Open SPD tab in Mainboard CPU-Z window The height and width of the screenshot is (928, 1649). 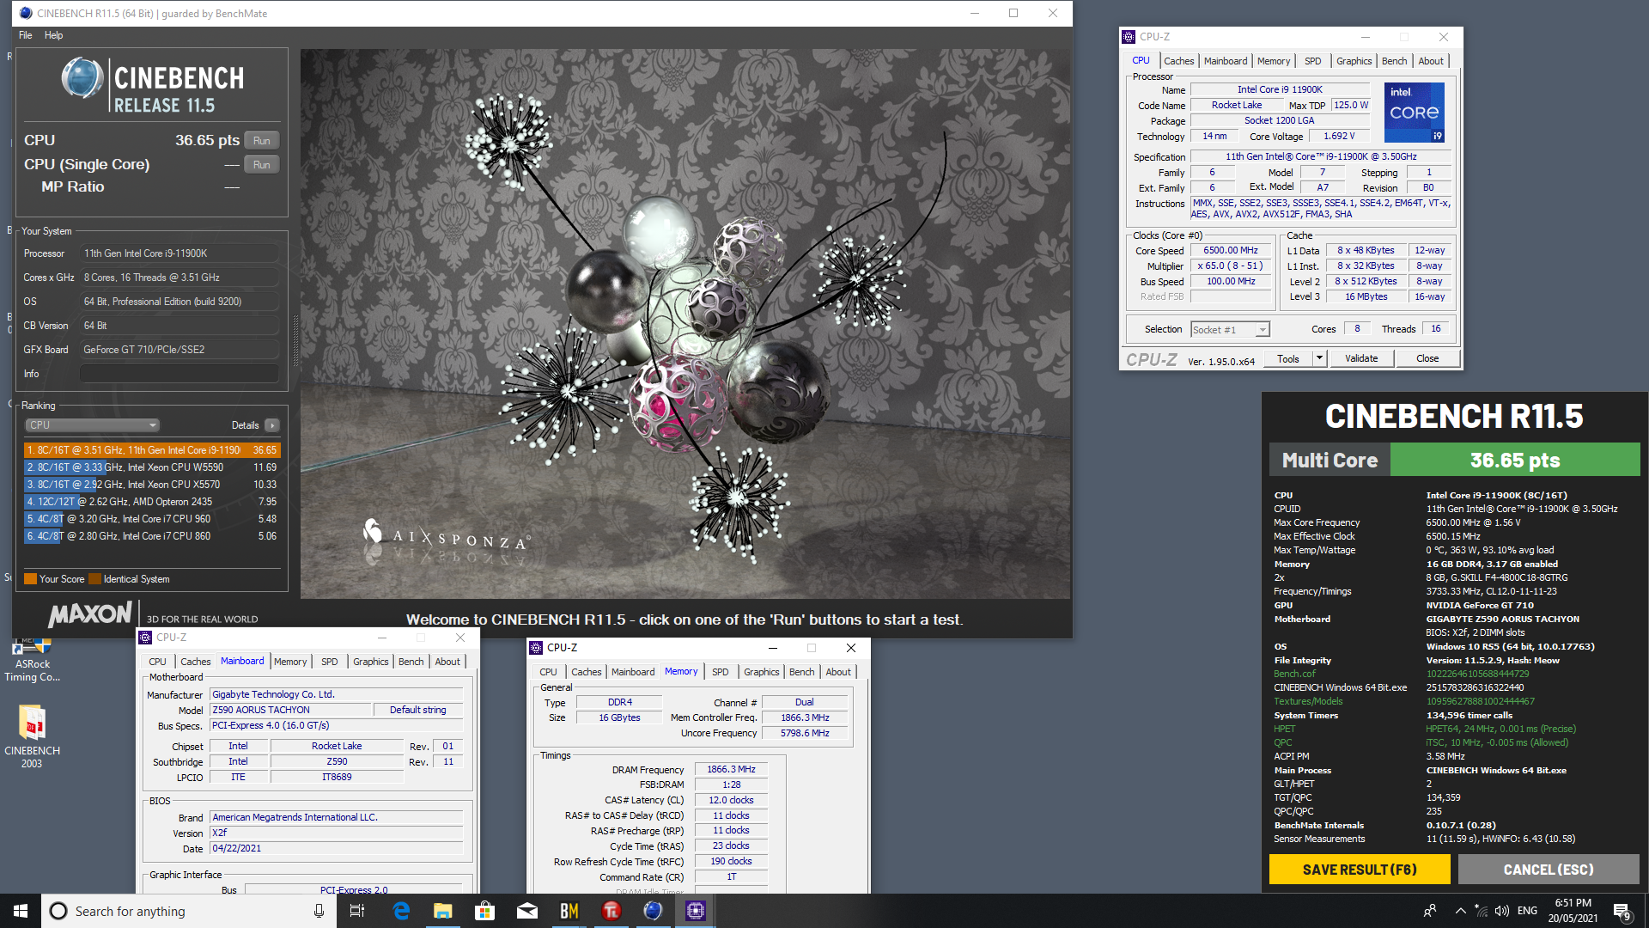tap(329, 662)
